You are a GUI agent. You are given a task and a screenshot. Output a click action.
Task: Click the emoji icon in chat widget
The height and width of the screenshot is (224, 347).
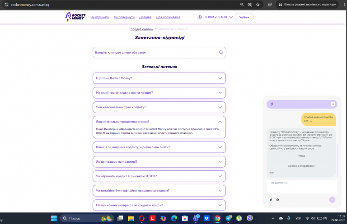[277, 200]
